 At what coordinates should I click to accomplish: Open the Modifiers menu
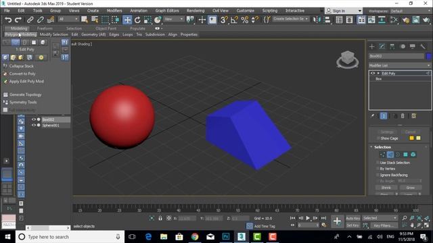point(114,11)
